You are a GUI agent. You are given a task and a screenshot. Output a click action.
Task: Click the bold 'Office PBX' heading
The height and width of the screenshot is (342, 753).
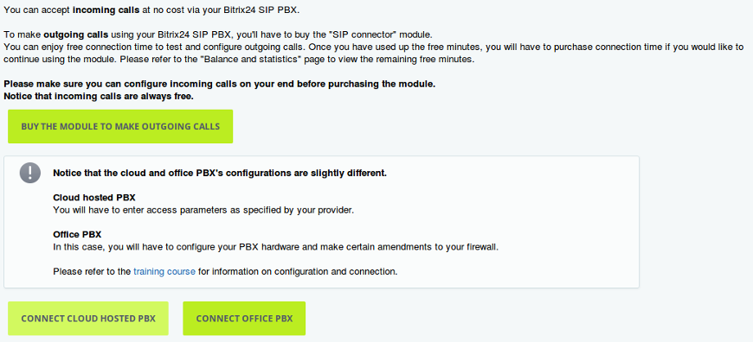(x=77, y=235)
